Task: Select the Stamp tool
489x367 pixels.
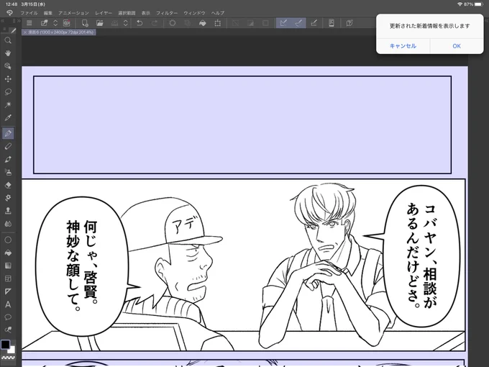Action: click(x=8, y=211)
